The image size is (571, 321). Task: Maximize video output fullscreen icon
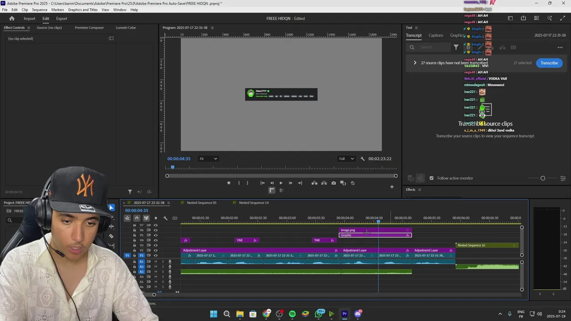pyautogui.click(x=563, y=18)
